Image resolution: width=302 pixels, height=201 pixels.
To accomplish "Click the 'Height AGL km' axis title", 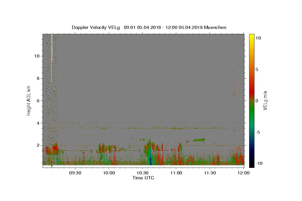I will click(29, 100).
